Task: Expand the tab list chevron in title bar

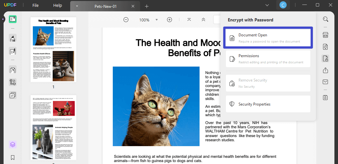Action: (267, 5)
